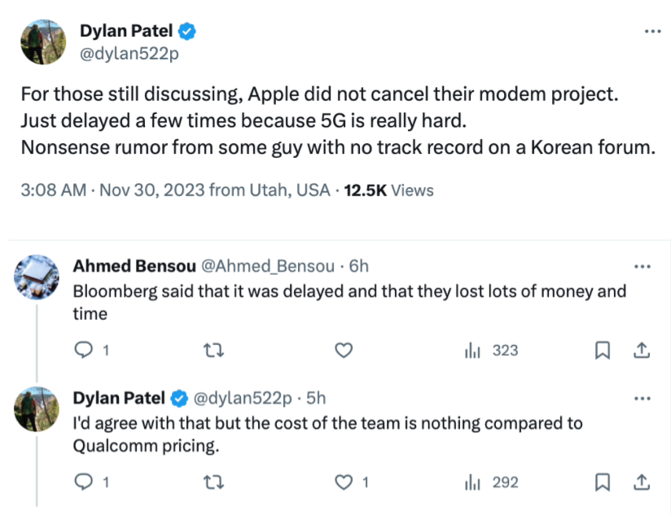The height and width of the screenshot is (515, 671).
Task: Open more options on Dylan's reply
Action: click(x=642, y=398)
